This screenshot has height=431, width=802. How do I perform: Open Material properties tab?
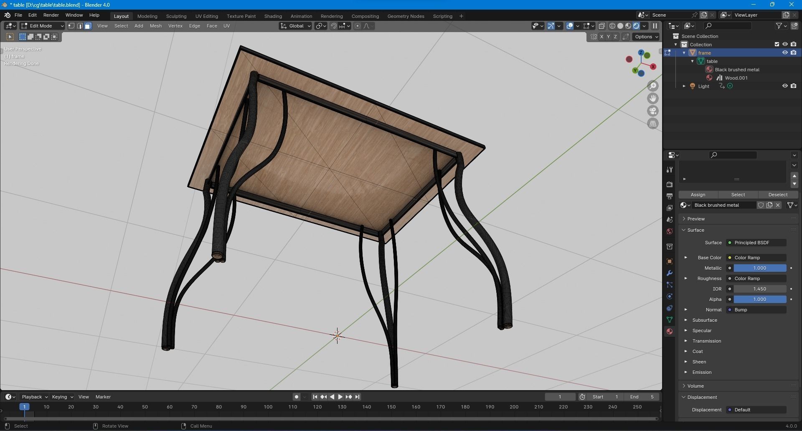670,331
